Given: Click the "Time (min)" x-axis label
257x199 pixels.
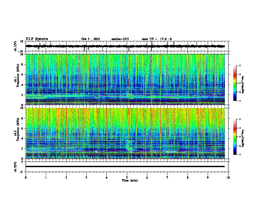Looking at the screenshot, I should [x=130, y=180].
